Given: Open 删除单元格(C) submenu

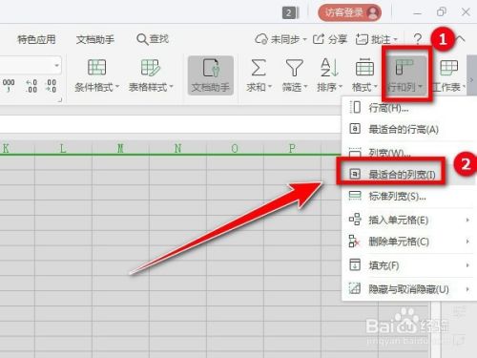Looking at the screenshot, I should pyautogui.click(x=409, y=242).
